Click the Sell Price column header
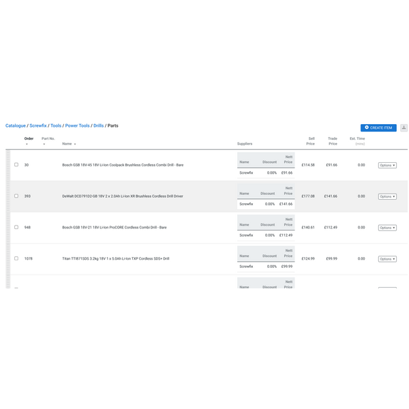Screen dimensions: 409x409 coord(310,141)
